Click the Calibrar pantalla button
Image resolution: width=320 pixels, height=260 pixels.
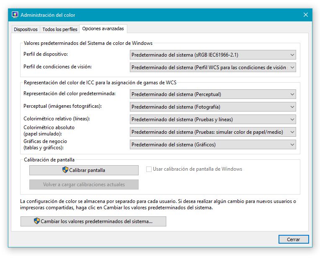click(x=84, y=170)
